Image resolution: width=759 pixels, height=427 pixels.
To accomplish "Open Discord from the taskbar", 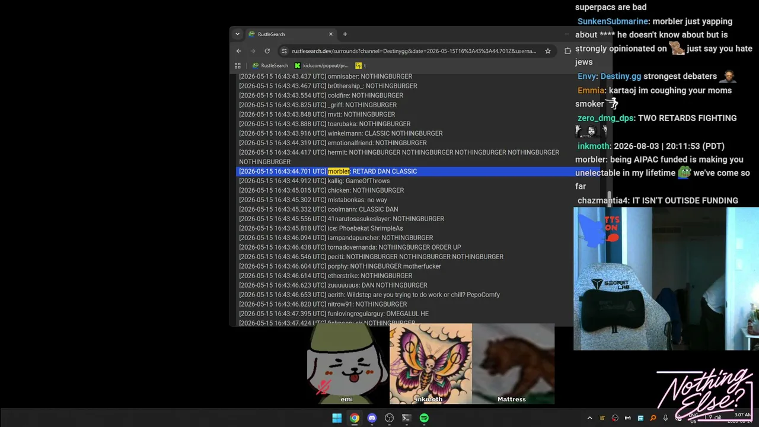I will pyautogui.click(x=372, y=418).
